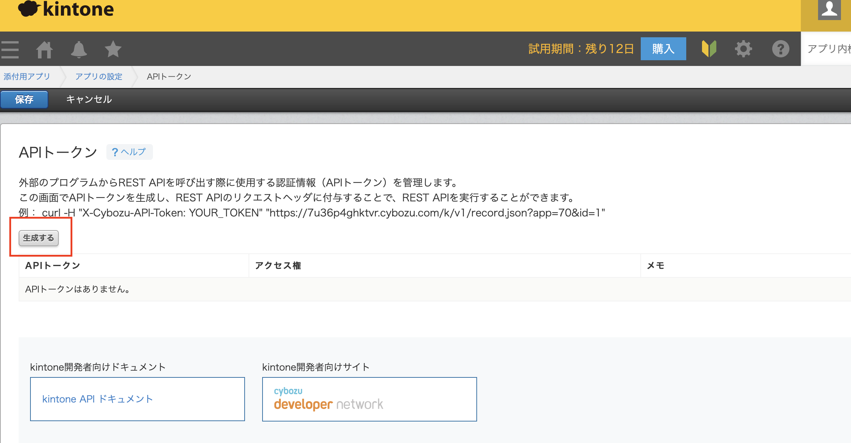Open notifications bell icon

coord(79,49)
